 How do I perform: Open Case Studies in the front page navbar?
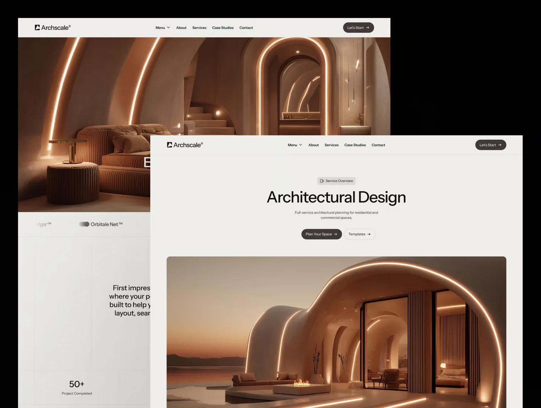(x=355, y=145)
